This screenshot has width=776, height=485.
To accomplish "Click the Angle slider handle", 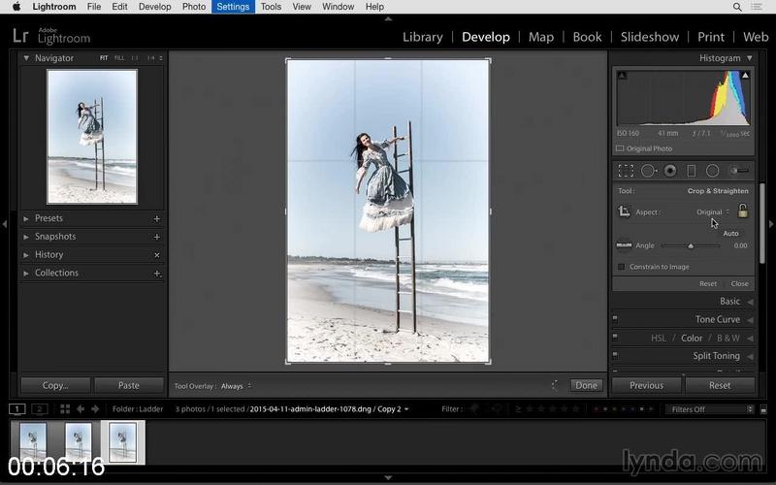I will click(x=691, y=245).
